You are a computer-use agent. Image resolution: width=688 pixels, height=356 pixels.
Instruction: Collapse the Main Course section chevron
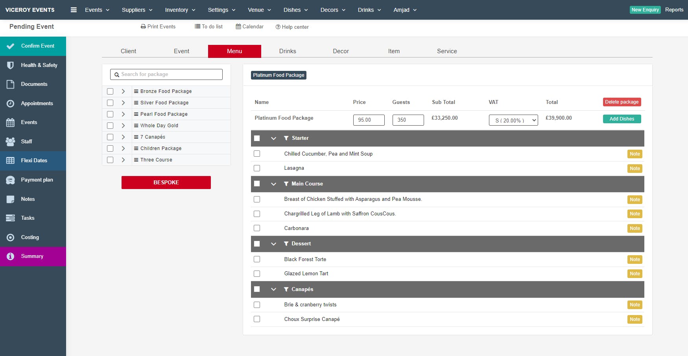point(274,184)
